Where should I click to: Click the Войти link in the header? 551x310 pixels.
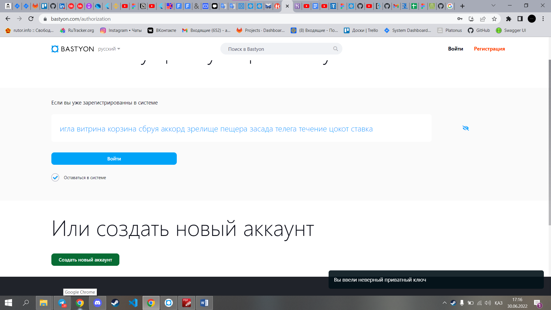[x=455, y=49]
